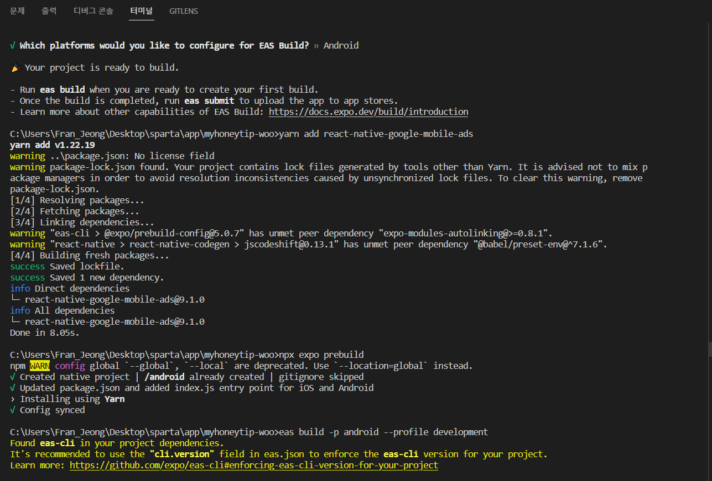Screen dimensions: 712x481
Task: Click the quoted "cli.version" field name
Action: [182, 454]
